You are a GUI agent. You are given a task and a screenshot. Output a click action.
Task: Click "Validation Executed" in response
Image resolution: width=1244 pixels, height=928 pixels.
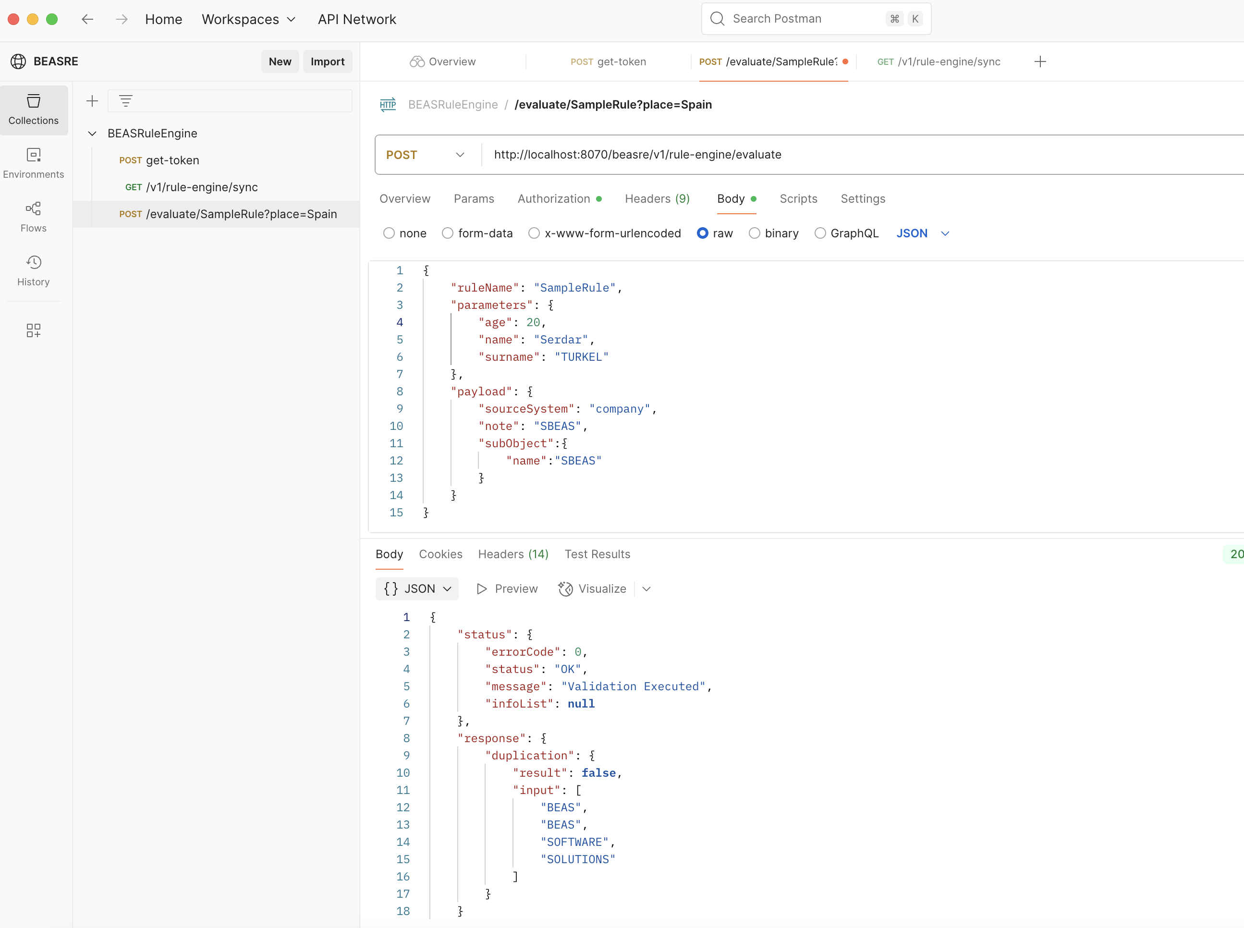point(633,686)
